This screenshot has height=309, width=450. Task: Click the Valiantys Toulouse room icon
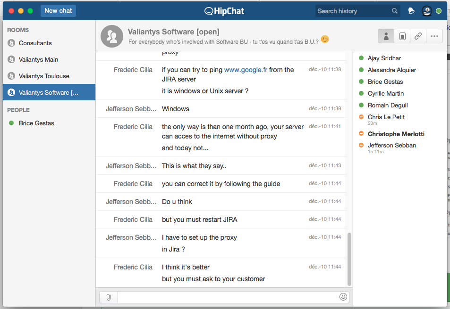tap(11, 76)
